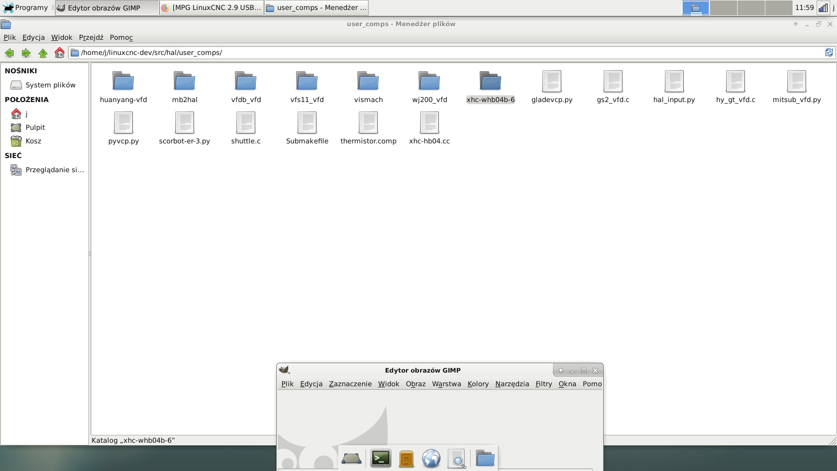This screenshot has height=471, width=837.
Task: Select System plików in the sidebar
Action: click(x=50, y=85)
